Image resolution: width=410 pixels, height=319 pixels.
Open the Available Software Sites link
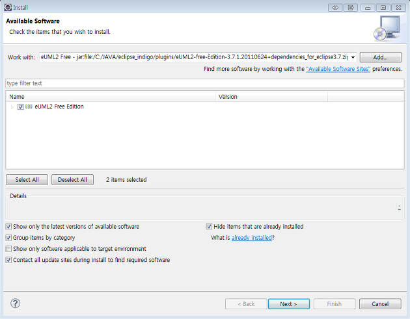click(338, 69)
